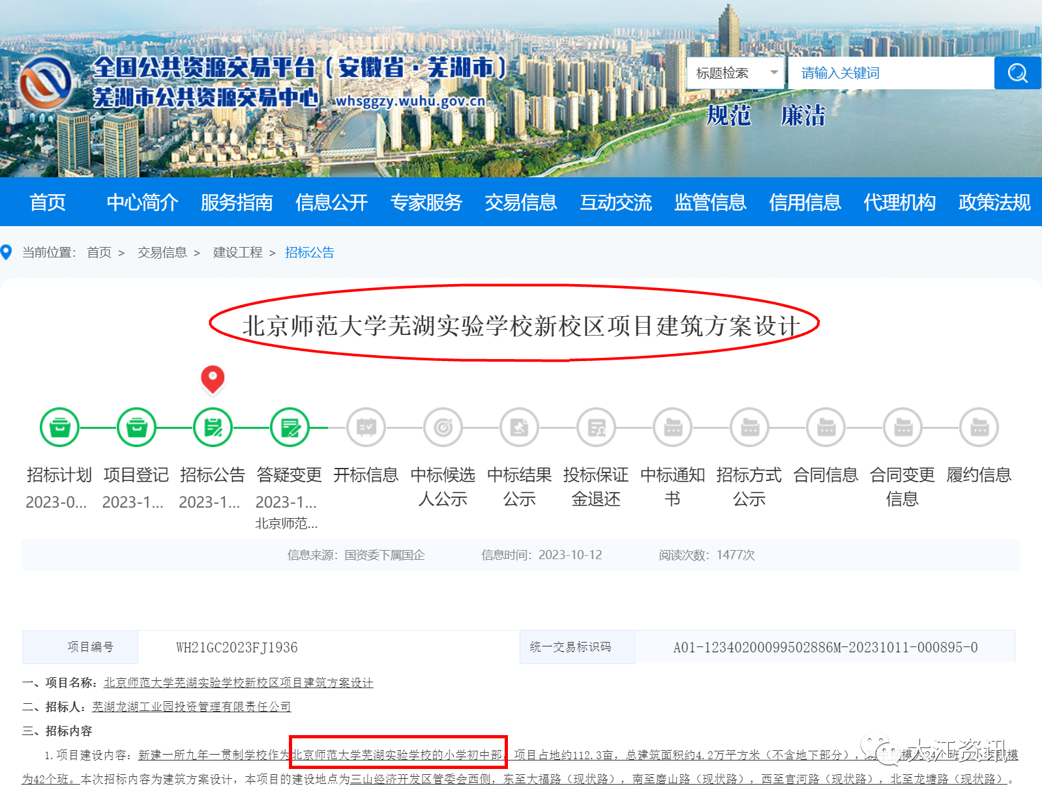The height and width of the screenshot is (797, 1042).
Task: Click the 投标保证金退还 stage icon
Action: (x=596, y=427)
